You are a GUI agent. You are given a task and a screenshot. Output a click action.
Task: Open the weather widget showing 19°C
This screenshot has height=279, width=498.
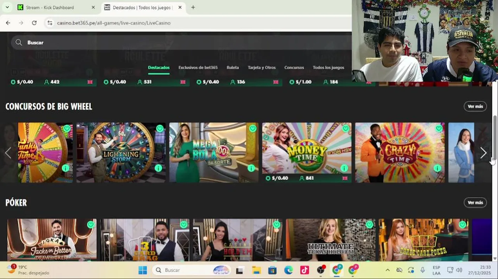(28, 270)
